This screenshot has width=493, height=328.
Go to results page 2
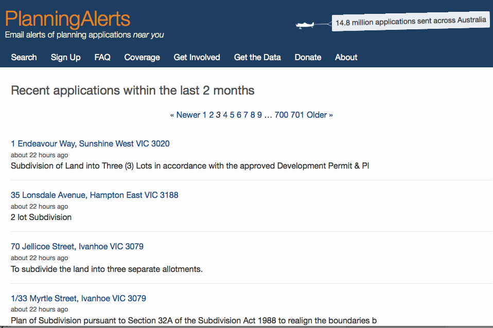[212, 115]
